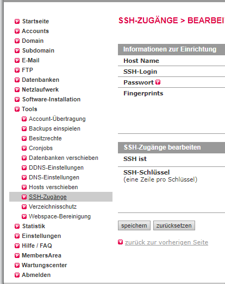The image size is (225, 284).
Task: Click the speichern button
Action: (134, 225)
